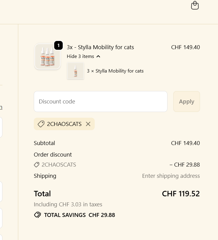Remove the 2CHAOSCATS discount code
218x240 pixels.
(x=88, y=124)
